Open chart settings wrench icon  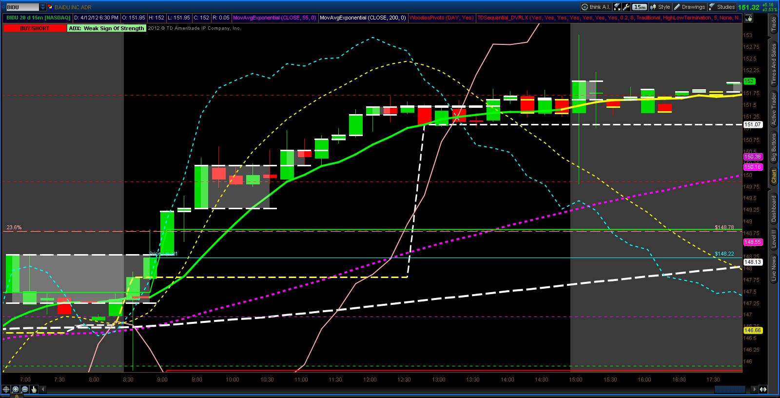pyautogui.click(x=626, y=7)
